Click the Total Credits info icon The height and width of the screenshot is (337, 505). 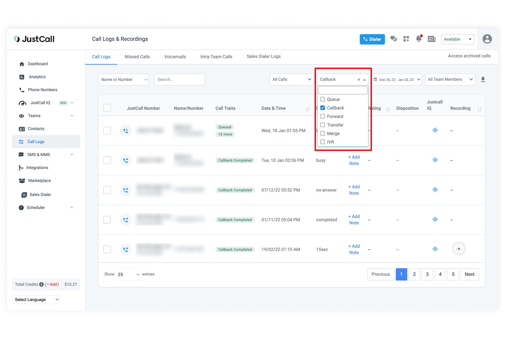click(x=41, y=284)
